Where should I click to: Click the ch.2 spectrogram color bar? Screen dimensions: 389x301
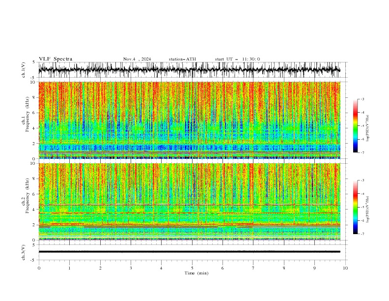point(356,207)
